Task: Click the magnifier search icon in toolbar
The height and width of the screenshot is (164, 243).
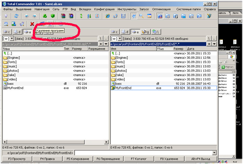Action: (x=142, y=16)
